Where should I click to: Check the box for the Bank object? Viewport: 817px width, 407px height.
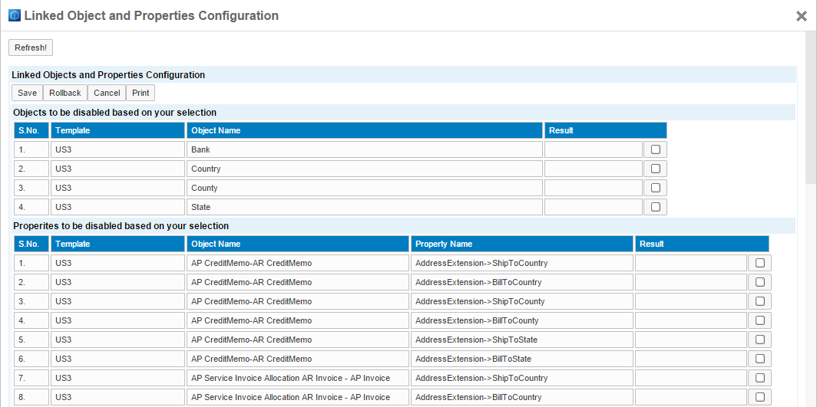pyautogui.click(x=655, y=149)
